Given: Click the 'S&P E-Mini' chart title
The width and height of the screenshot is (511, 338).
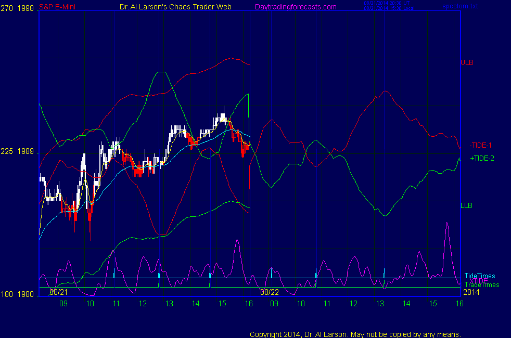Looking at the screenshot, I should (57, 7).
